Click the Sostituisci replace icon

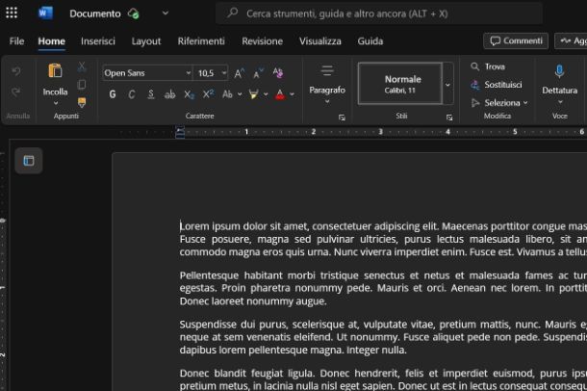475,85
